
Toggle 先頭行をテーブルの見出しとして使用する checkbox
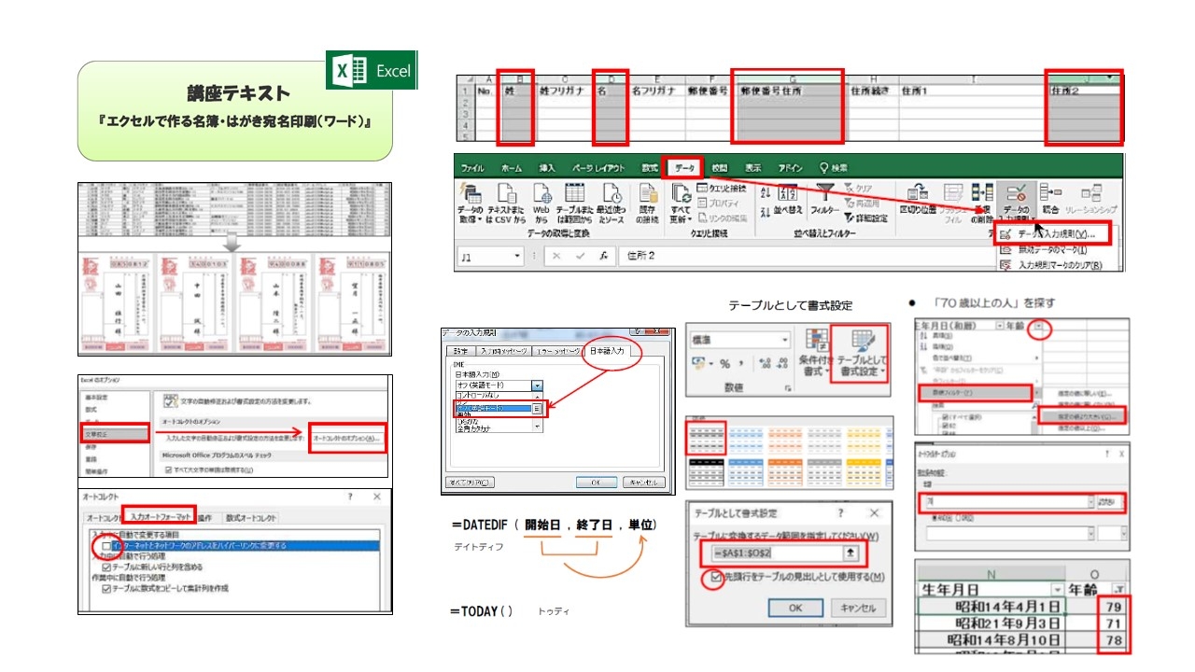[x=715, y=577]
